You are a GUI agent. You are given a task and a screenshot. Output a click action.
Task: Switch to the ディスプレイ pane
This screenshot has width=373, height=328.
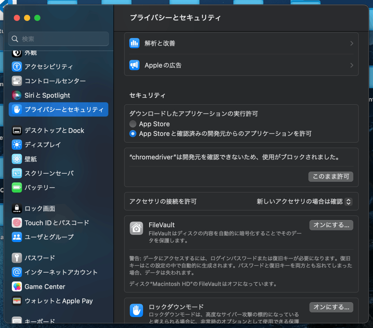[x=43, y=145]
